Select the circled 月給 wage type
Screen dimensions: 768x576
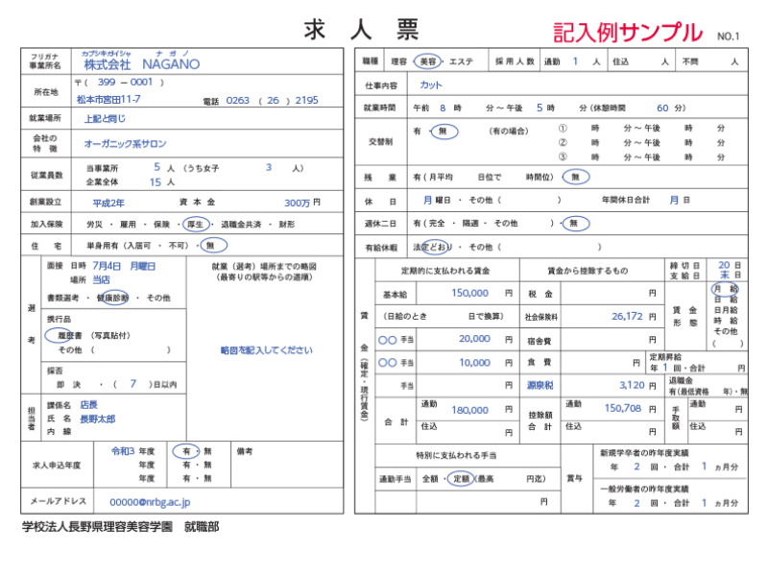(725, 288)
